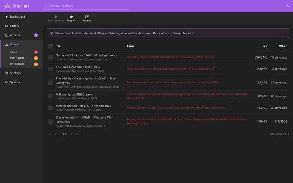Tick the Moonlit Kitchen row checkbox
Screen dimensions: 293x183
[51, 108]
